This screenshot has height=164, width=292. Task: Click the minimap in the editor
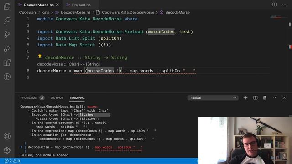(x=278, y=17)
